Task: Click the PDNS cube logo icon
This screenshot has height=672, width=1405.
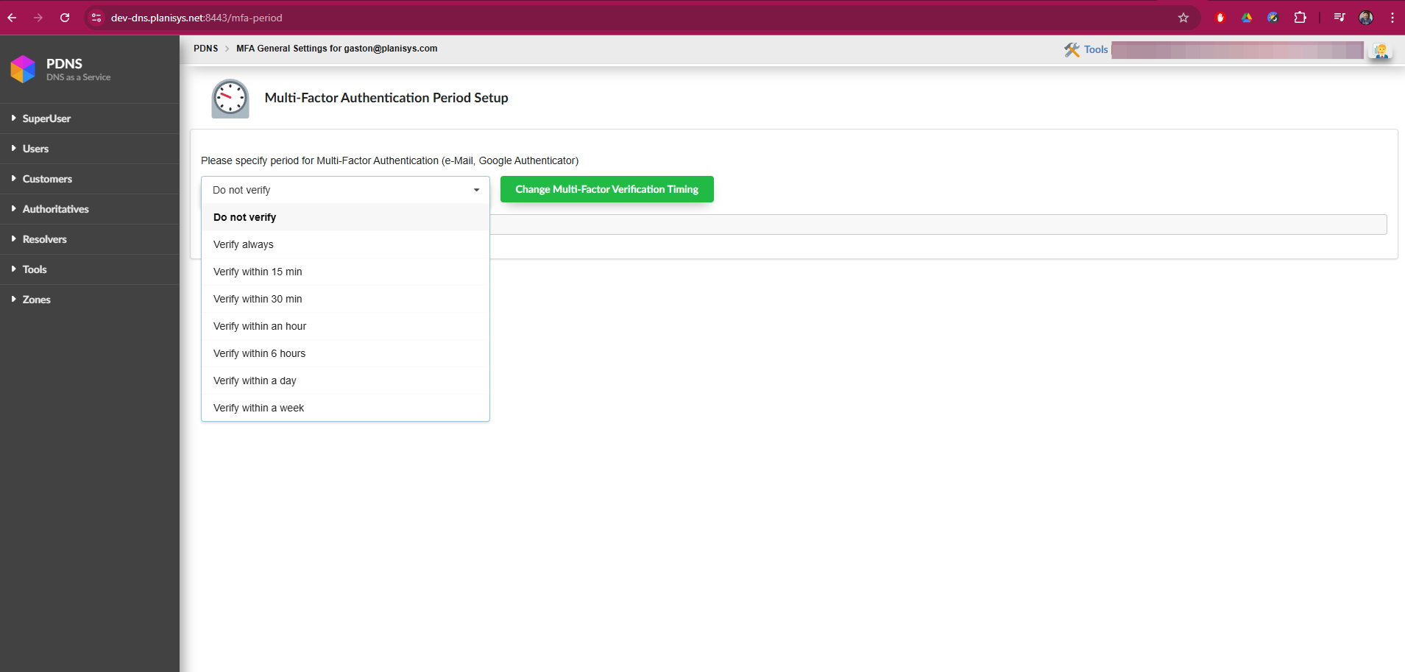Action: pos(23,69)
